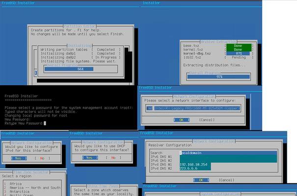Click the Archive Extraction dialog title
The width and height of the screenshot is (297, 196).
(x=218, y=42)
